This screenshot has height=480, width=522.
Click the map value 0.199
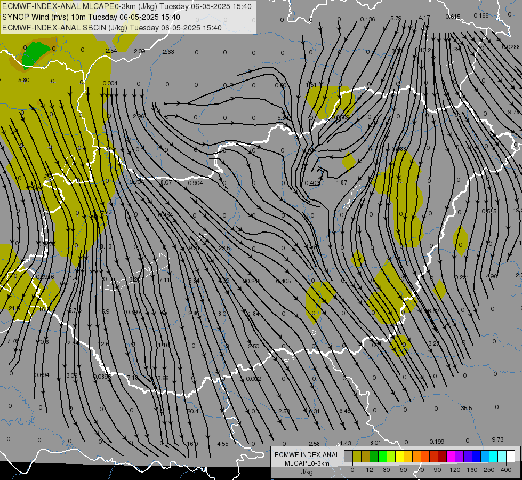(437, 442)
